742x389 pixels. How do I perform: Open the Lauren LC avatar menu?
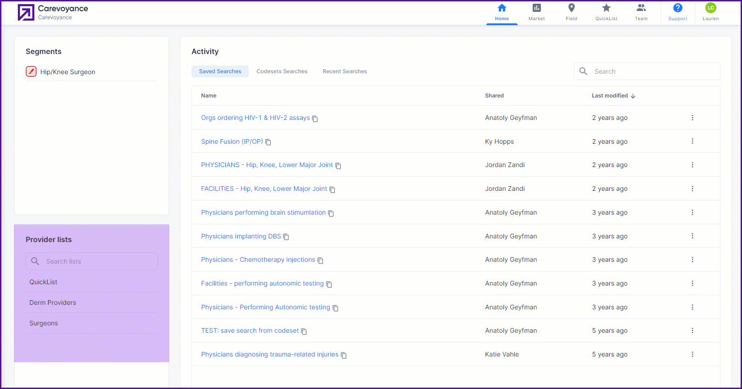(x=711, y=8)
